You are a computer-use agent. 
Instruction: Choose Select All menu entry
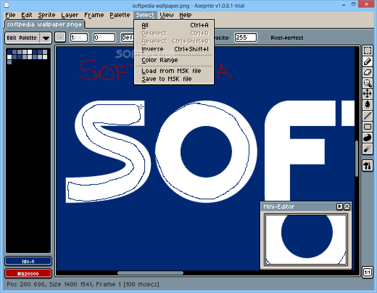tap(174, 25)
